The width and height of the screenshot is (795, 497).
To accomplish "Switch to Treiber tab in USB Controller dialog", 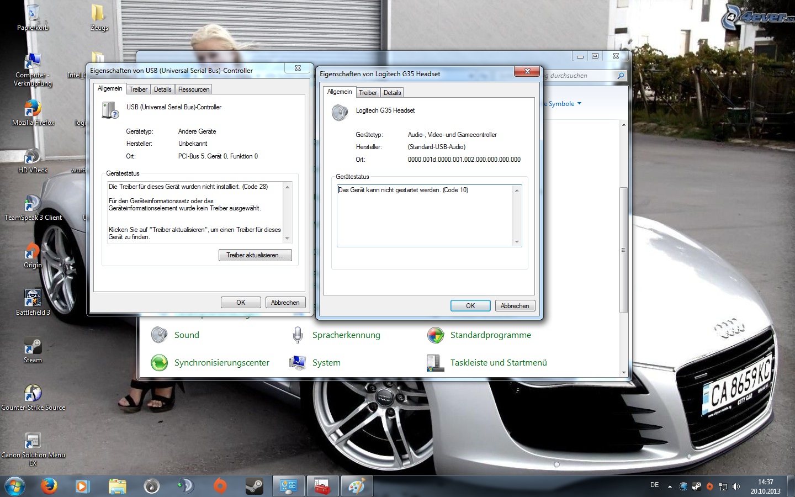I will coord(138,89).
